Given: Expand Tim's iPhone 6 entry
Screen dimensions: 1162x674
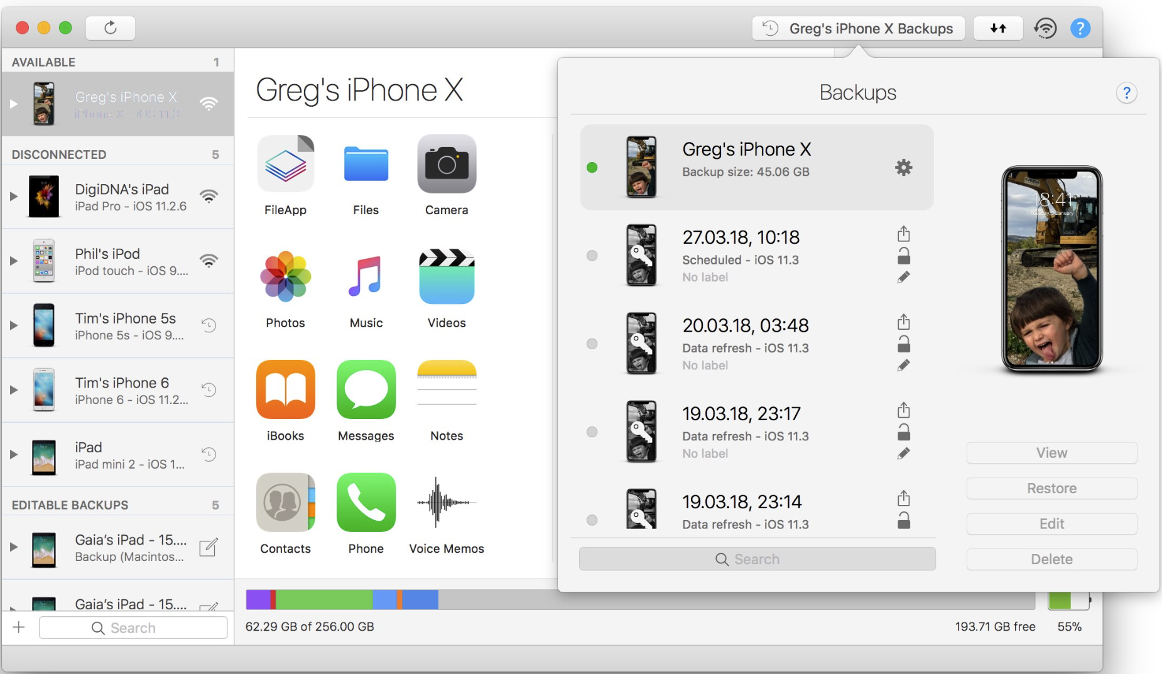Looking at the screenshot, I should (13, 389).
